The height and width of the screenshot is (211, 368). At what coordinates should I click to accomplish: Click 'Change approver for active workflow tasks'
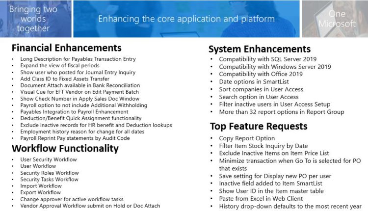72,199
